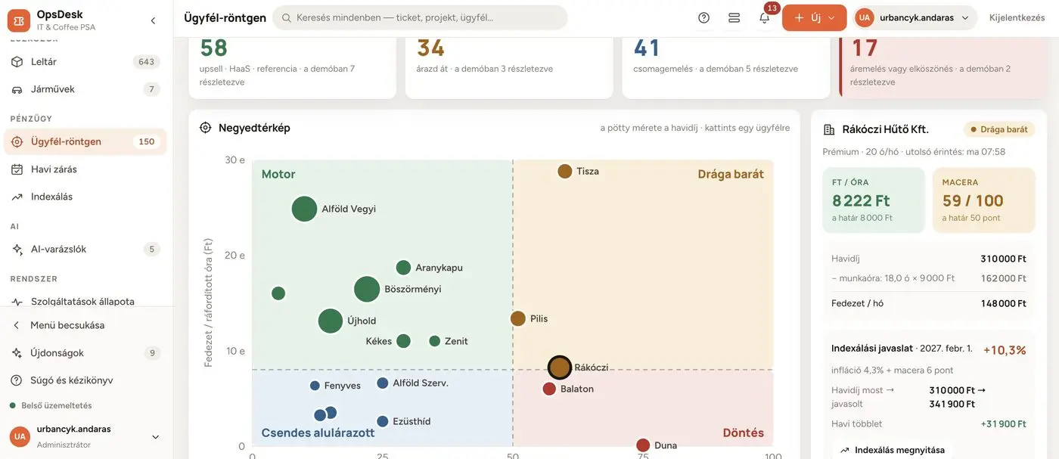Image resolution: width=1059 pixels, height=459 pixels.
Task: Collapse sidebar using the chevron beside OpsDesk
Action: coord(154,20)
